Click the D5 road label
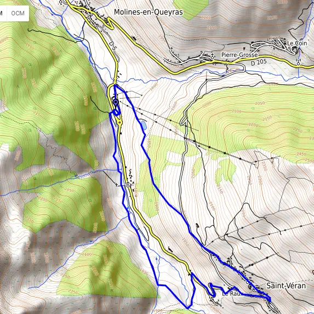This screenshot has height=314, width=314. tap(113, 46)
